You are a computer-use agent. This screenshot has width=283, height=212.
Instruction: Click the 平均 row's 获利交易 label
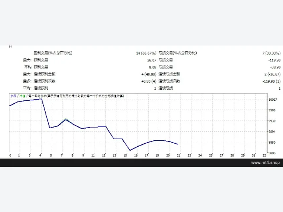click(41, 67)
